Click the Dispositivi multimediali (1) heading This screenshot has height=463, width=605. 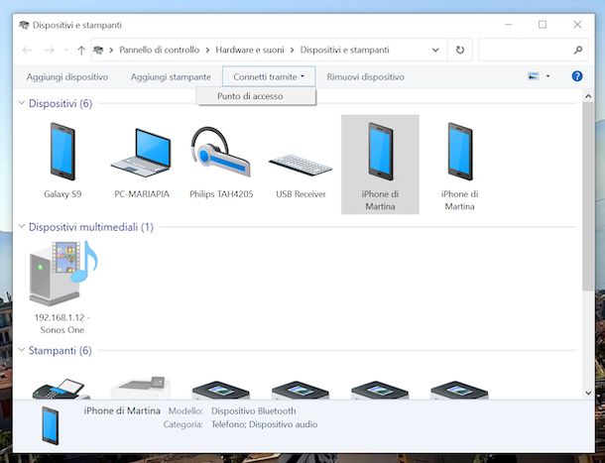[91, 227]
